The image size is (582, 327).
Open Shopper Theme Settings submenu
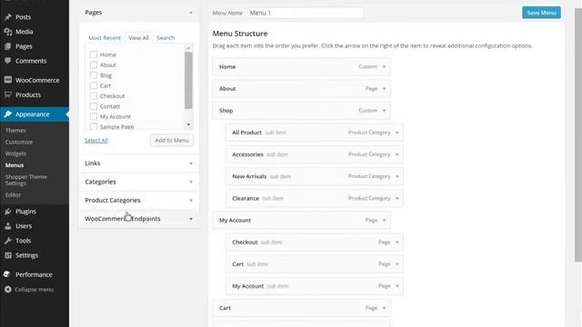point(26,180)
